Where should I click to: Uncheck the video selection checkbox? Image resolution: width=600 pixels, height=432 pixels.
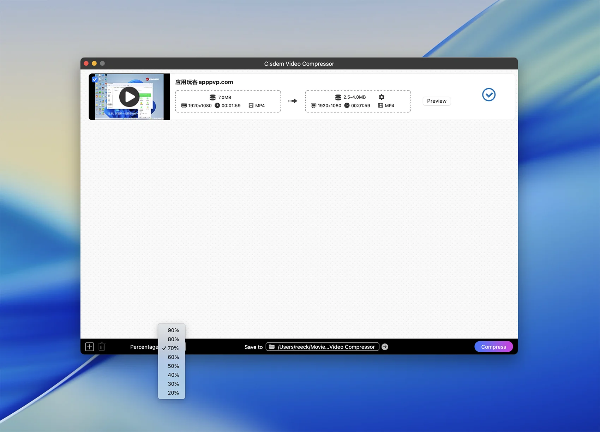pos(95,79)
